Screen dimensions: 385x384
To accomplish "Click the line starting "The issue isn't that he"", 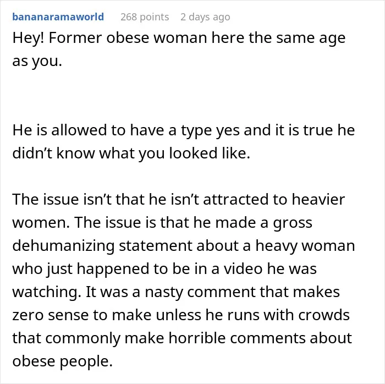I will (179, 199).
